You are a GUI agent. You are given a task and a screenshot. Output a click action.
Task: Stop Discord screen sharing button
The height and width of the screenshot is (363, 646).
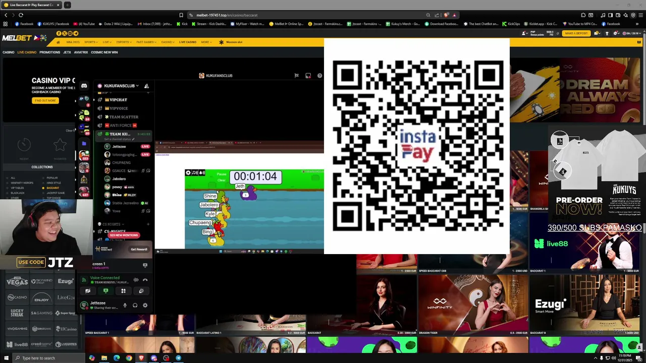click(105, 291)
